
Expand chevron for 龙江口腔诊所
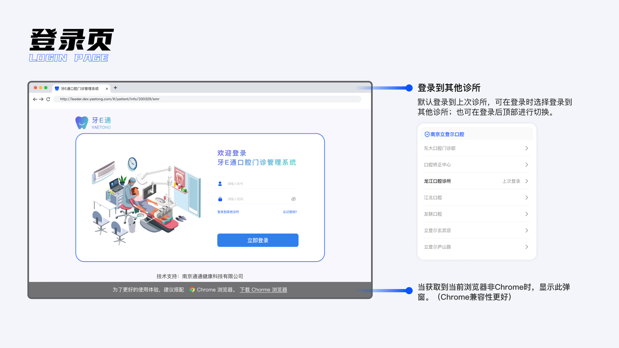[527, 181]
